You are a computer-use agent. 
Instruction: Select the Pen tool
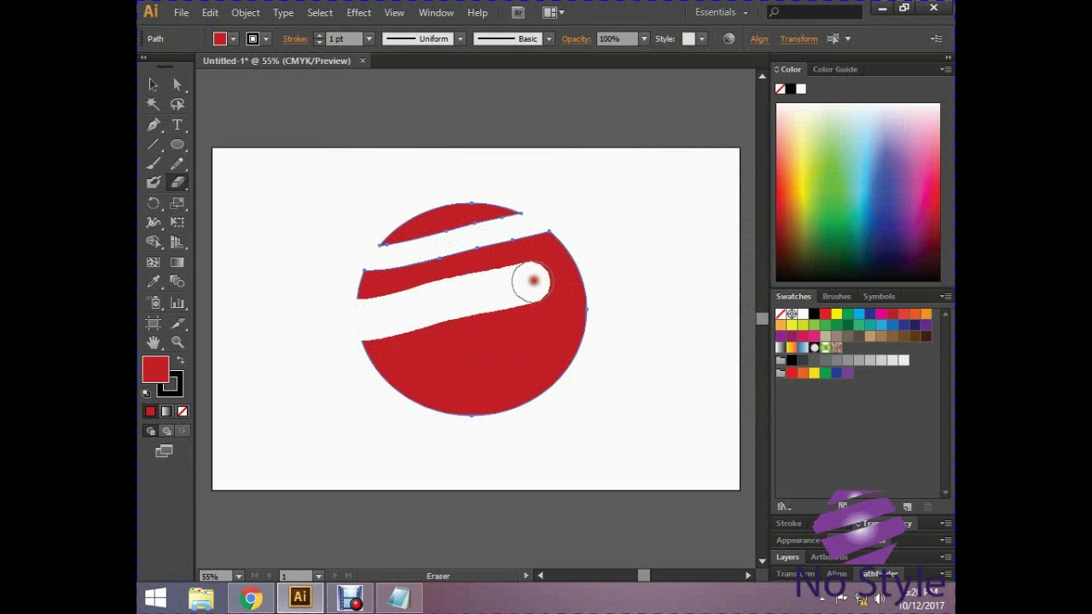(x=154, y=125)
